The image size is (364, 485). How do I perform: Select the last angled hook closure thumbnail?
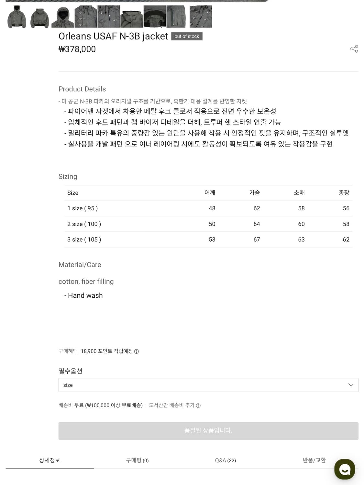[201, 17]
